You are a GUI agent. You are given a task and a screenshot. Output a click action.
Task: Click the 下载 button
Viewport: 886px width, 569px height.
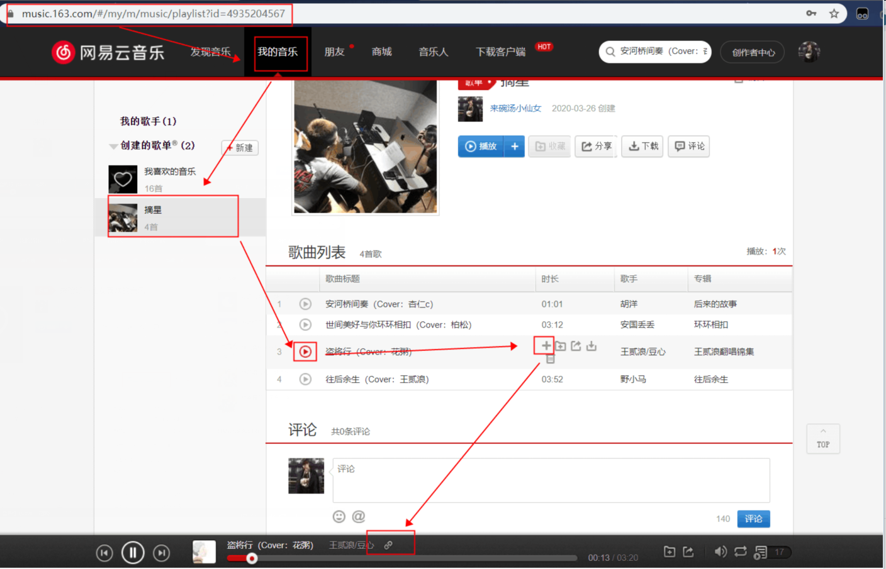[642, 146]
